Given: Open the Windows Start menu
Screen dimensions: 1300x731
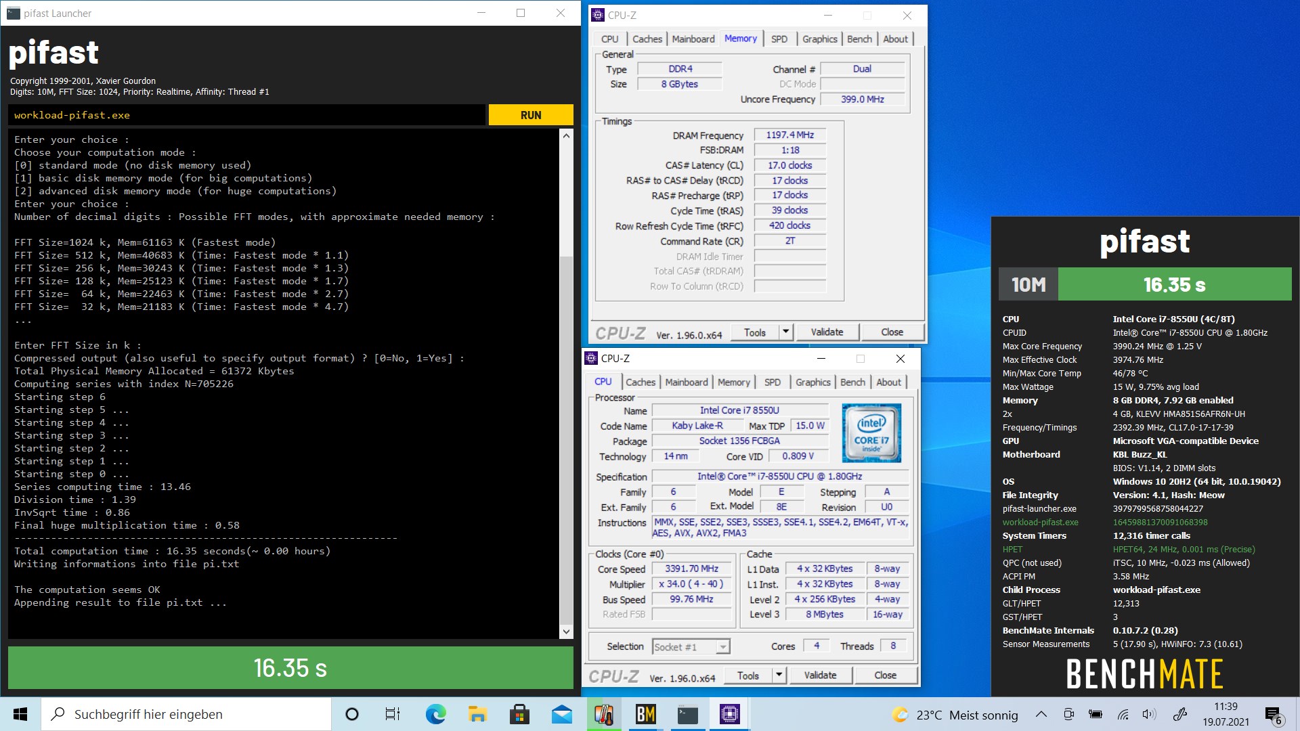Looking at the screenshot, I should point(20,714).
